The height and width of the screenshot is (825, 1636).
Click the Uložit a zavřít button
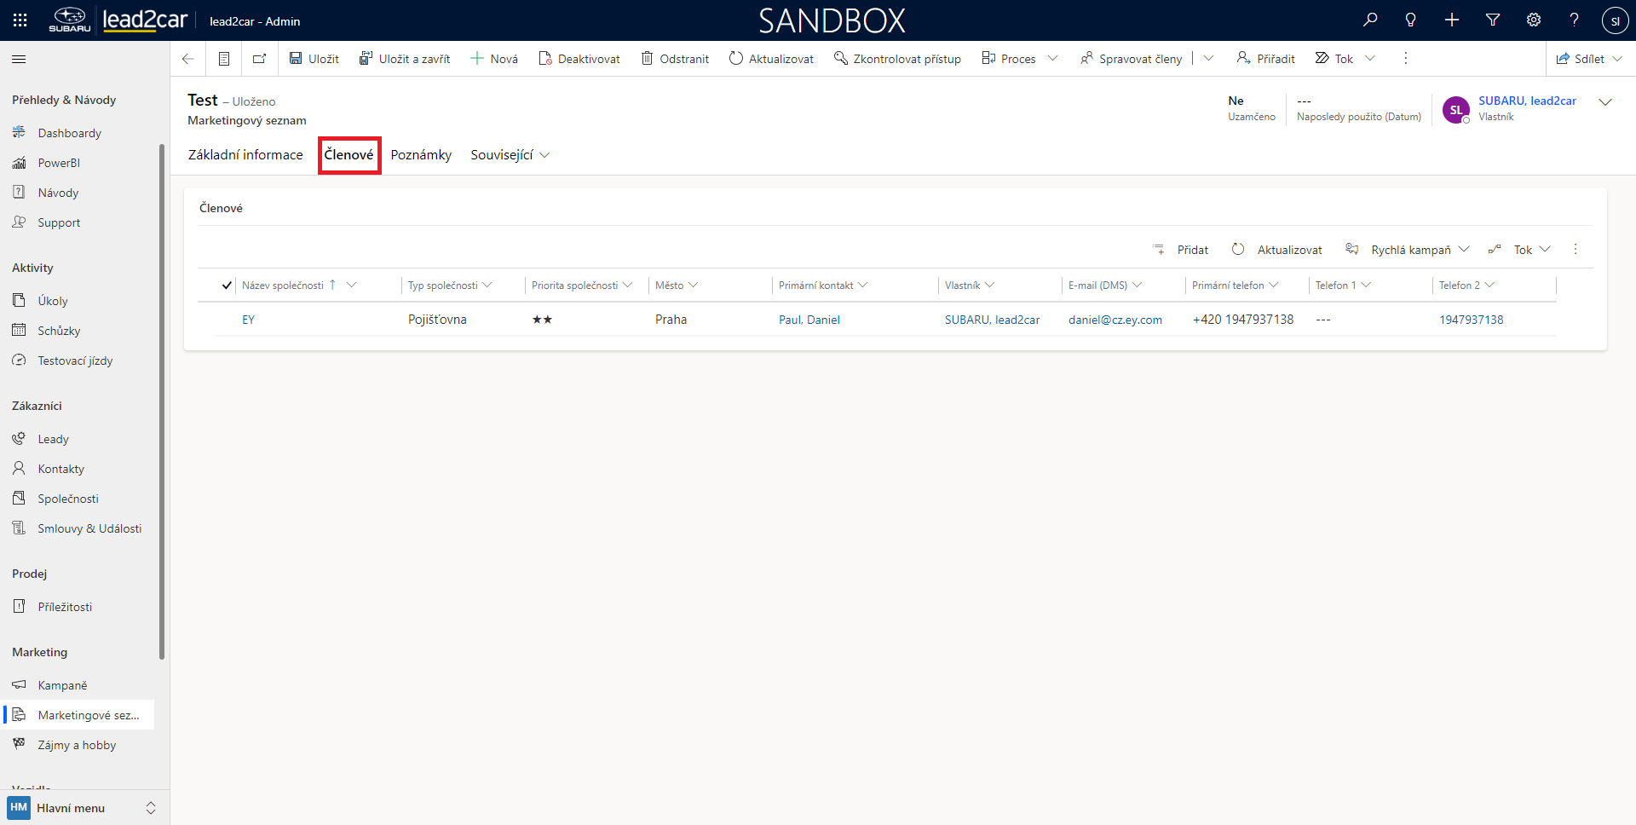pyautogui.click(x=405, y=59)
